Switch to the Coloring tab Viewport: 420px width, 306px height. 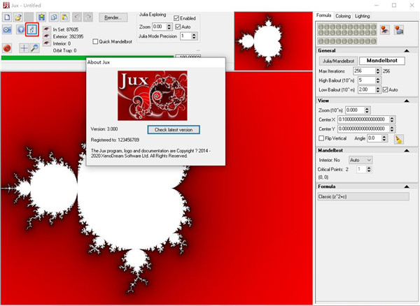click(x=343, y=16)
